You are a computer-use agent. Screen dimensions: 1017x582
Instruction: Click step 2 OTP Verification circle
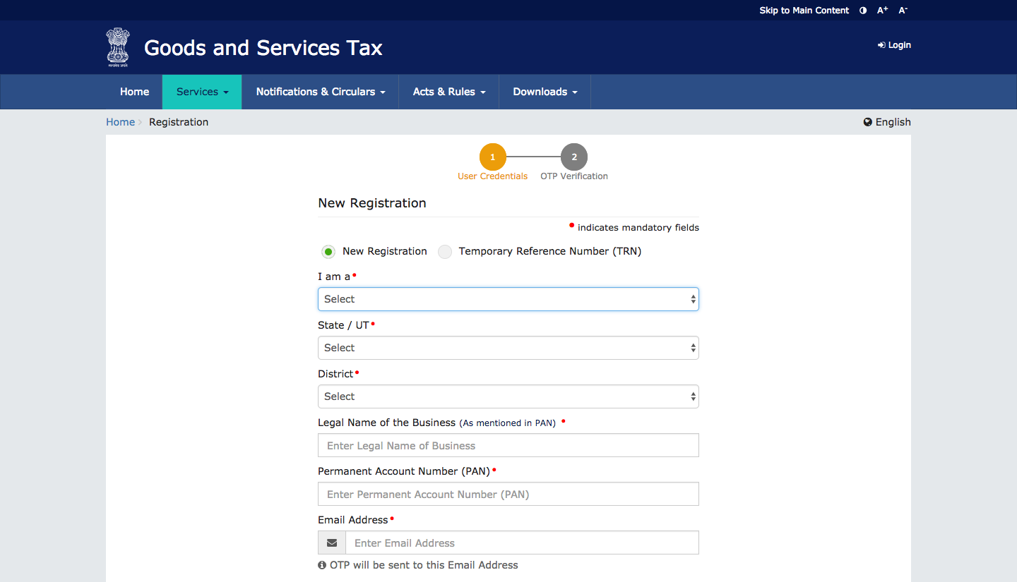tap(574, 157)
